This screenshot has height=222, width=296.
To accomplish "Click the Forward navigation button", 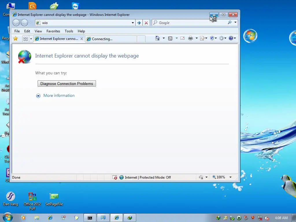I will tap(24, 23).
